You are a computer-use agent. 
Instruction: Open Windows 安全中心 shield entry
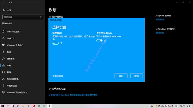(15, 45)
